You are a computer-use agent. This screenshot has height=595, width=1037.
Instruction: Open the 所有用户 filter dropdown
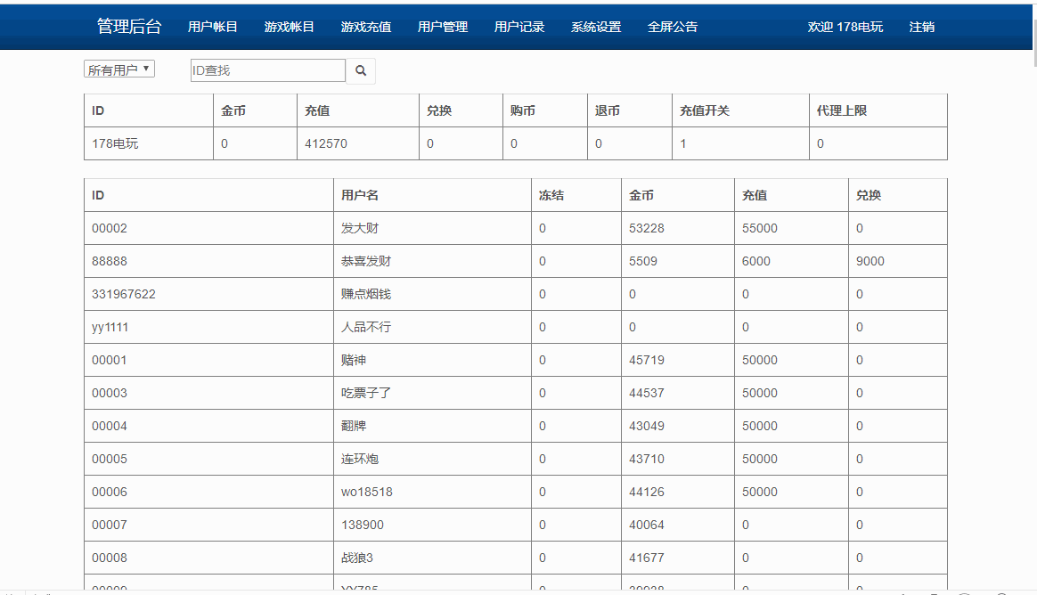pyautogui.click(x=118, y=68)
